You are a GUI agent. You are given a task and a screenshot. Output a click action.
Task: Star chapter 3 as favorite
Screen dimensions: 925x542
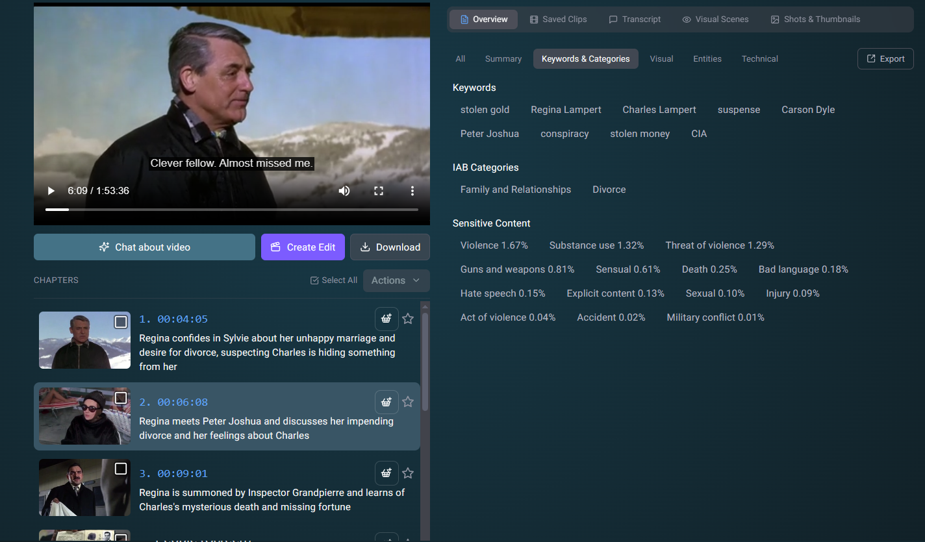[408, 473]
